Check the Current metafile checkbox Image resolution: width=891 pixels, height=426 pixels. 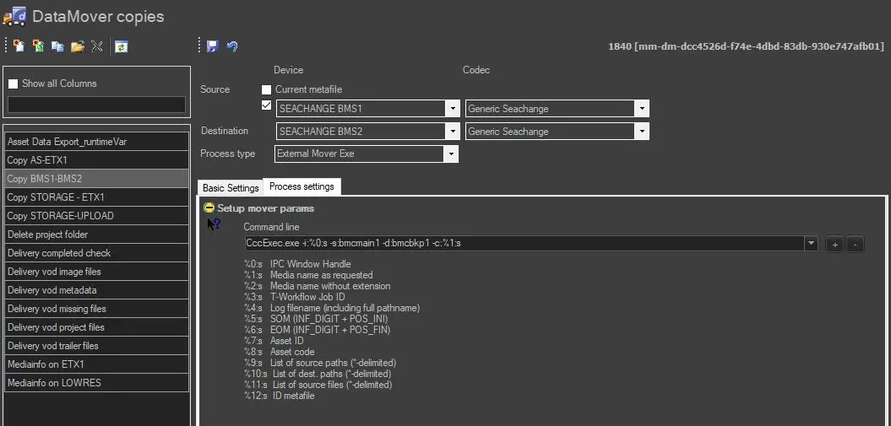(267, 89)
